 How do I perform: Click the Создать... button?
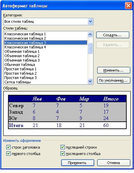(x=113, y=35)
